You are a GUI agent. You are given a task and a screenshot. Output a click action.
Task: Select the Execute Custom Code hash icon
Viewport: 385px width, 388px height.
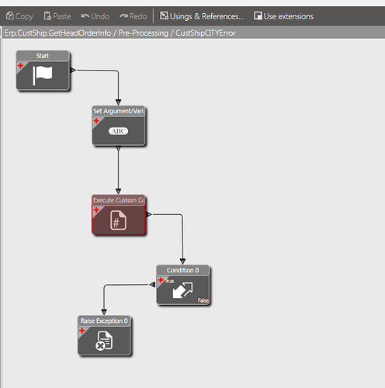tap(118, 220)
